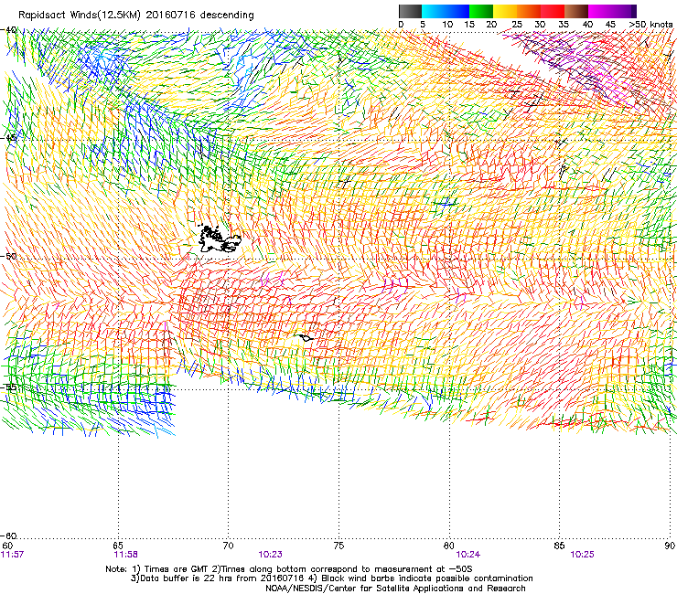Viewport: 677px width, 594px height.
Task: Click the green 15-20 knots legend swatch
Action: 481,11
